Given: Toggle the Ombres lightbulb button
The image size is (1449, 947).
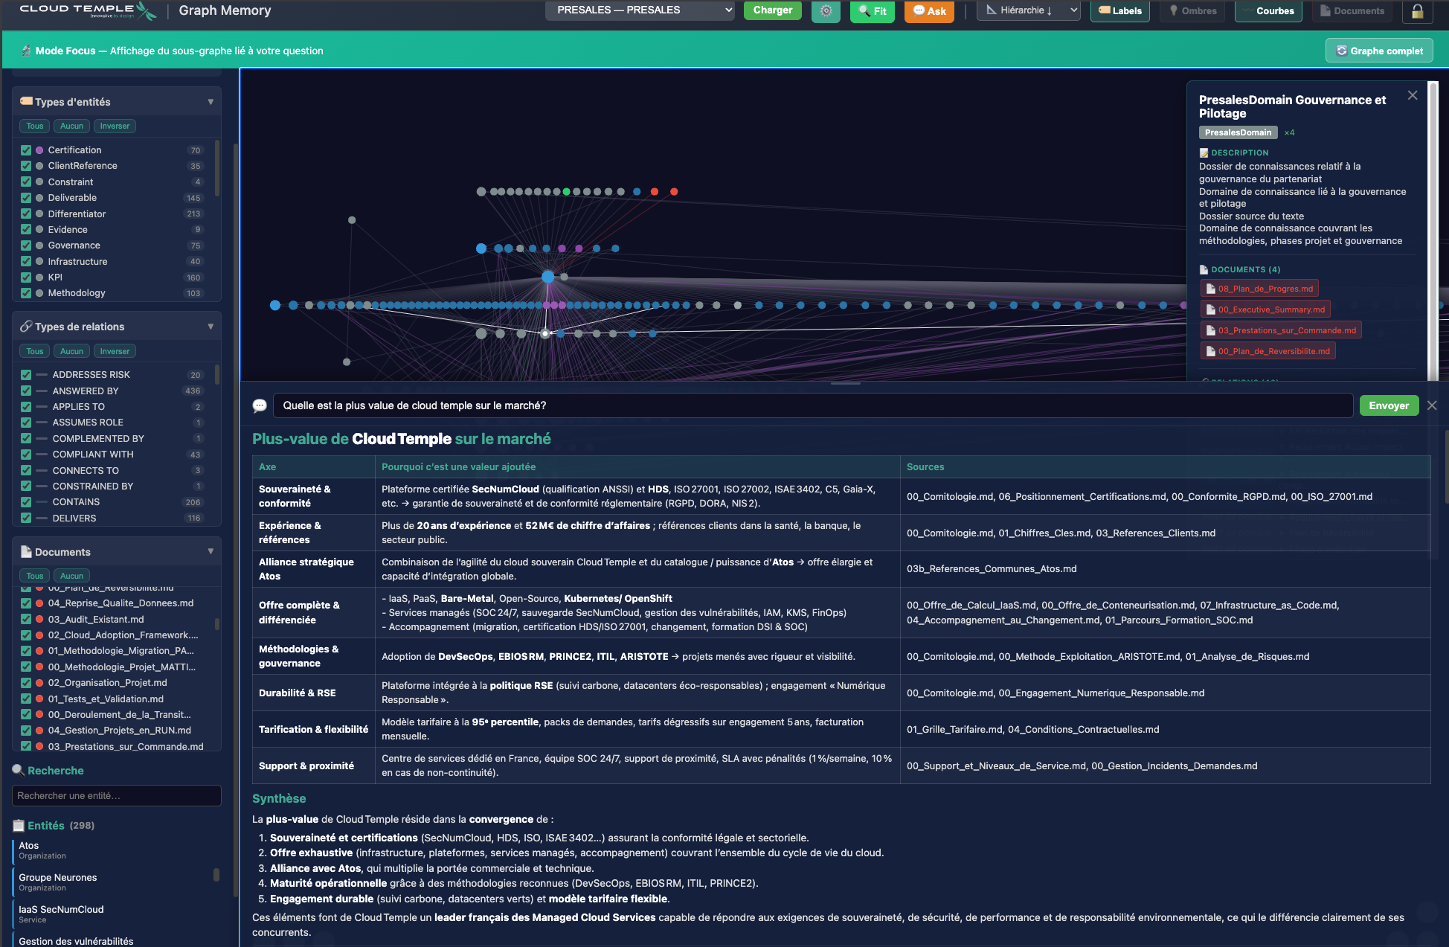Looking at the screenshot, I should [x=1192, y=11].
